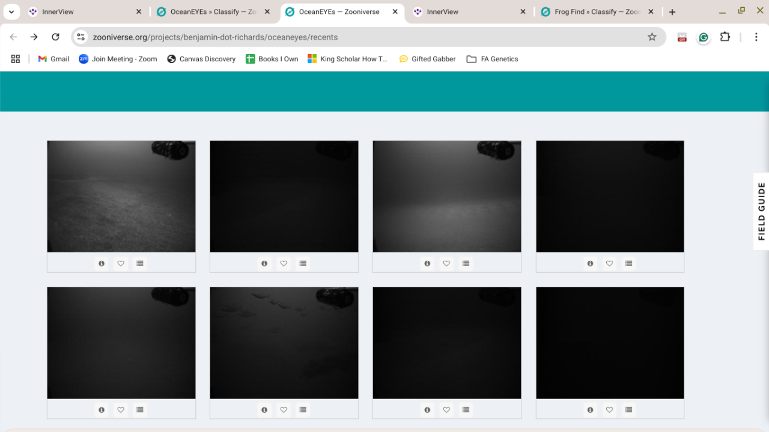
Task: Go forward in browser history
Action: (34, 37)
